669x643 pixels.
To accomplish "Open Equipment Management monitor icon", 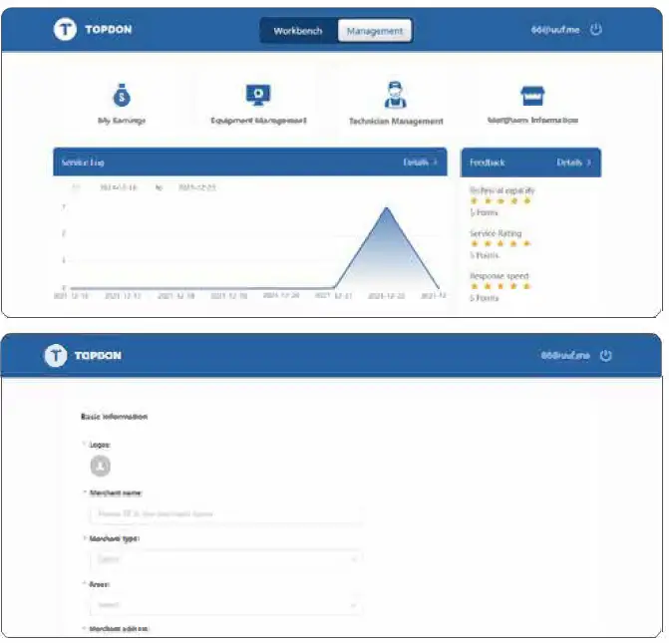I will [258, 95].
